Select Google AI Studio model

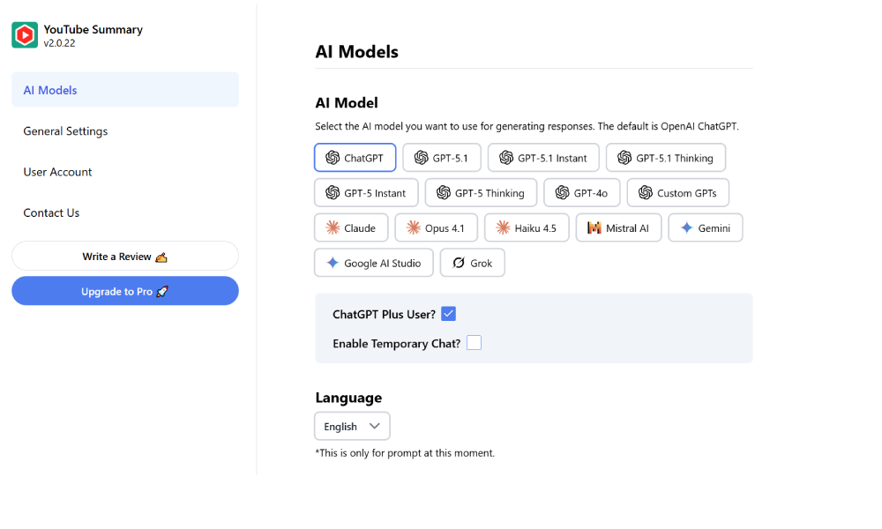click(x=373, y=263)
